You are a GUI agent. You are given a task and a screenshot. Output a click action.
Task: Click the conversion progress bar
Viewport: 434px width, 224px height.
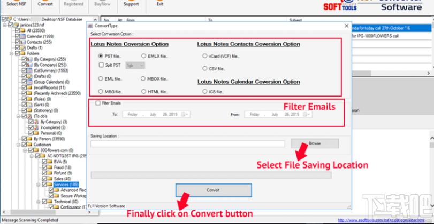211,175
